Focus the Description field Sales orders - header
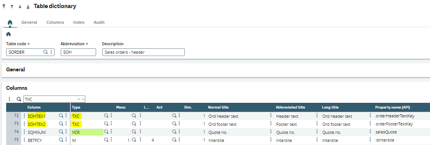 point(143,52)
